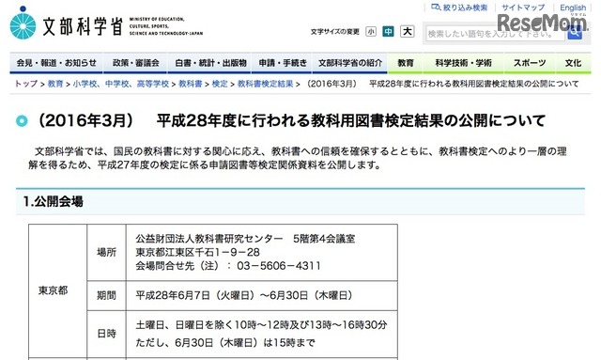The width and height of the screenshot is (601, 360).
Task: Open the green 教育 tab
Action: tap(405, 63)
